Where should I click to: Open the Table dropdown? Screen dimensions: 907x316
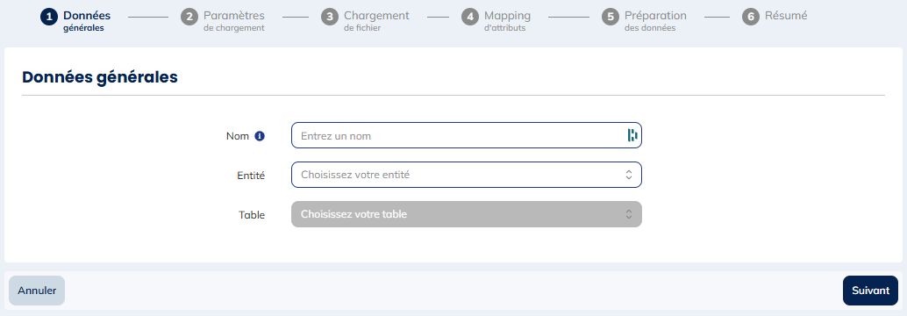pyautogui.click(x=467, y=214)
